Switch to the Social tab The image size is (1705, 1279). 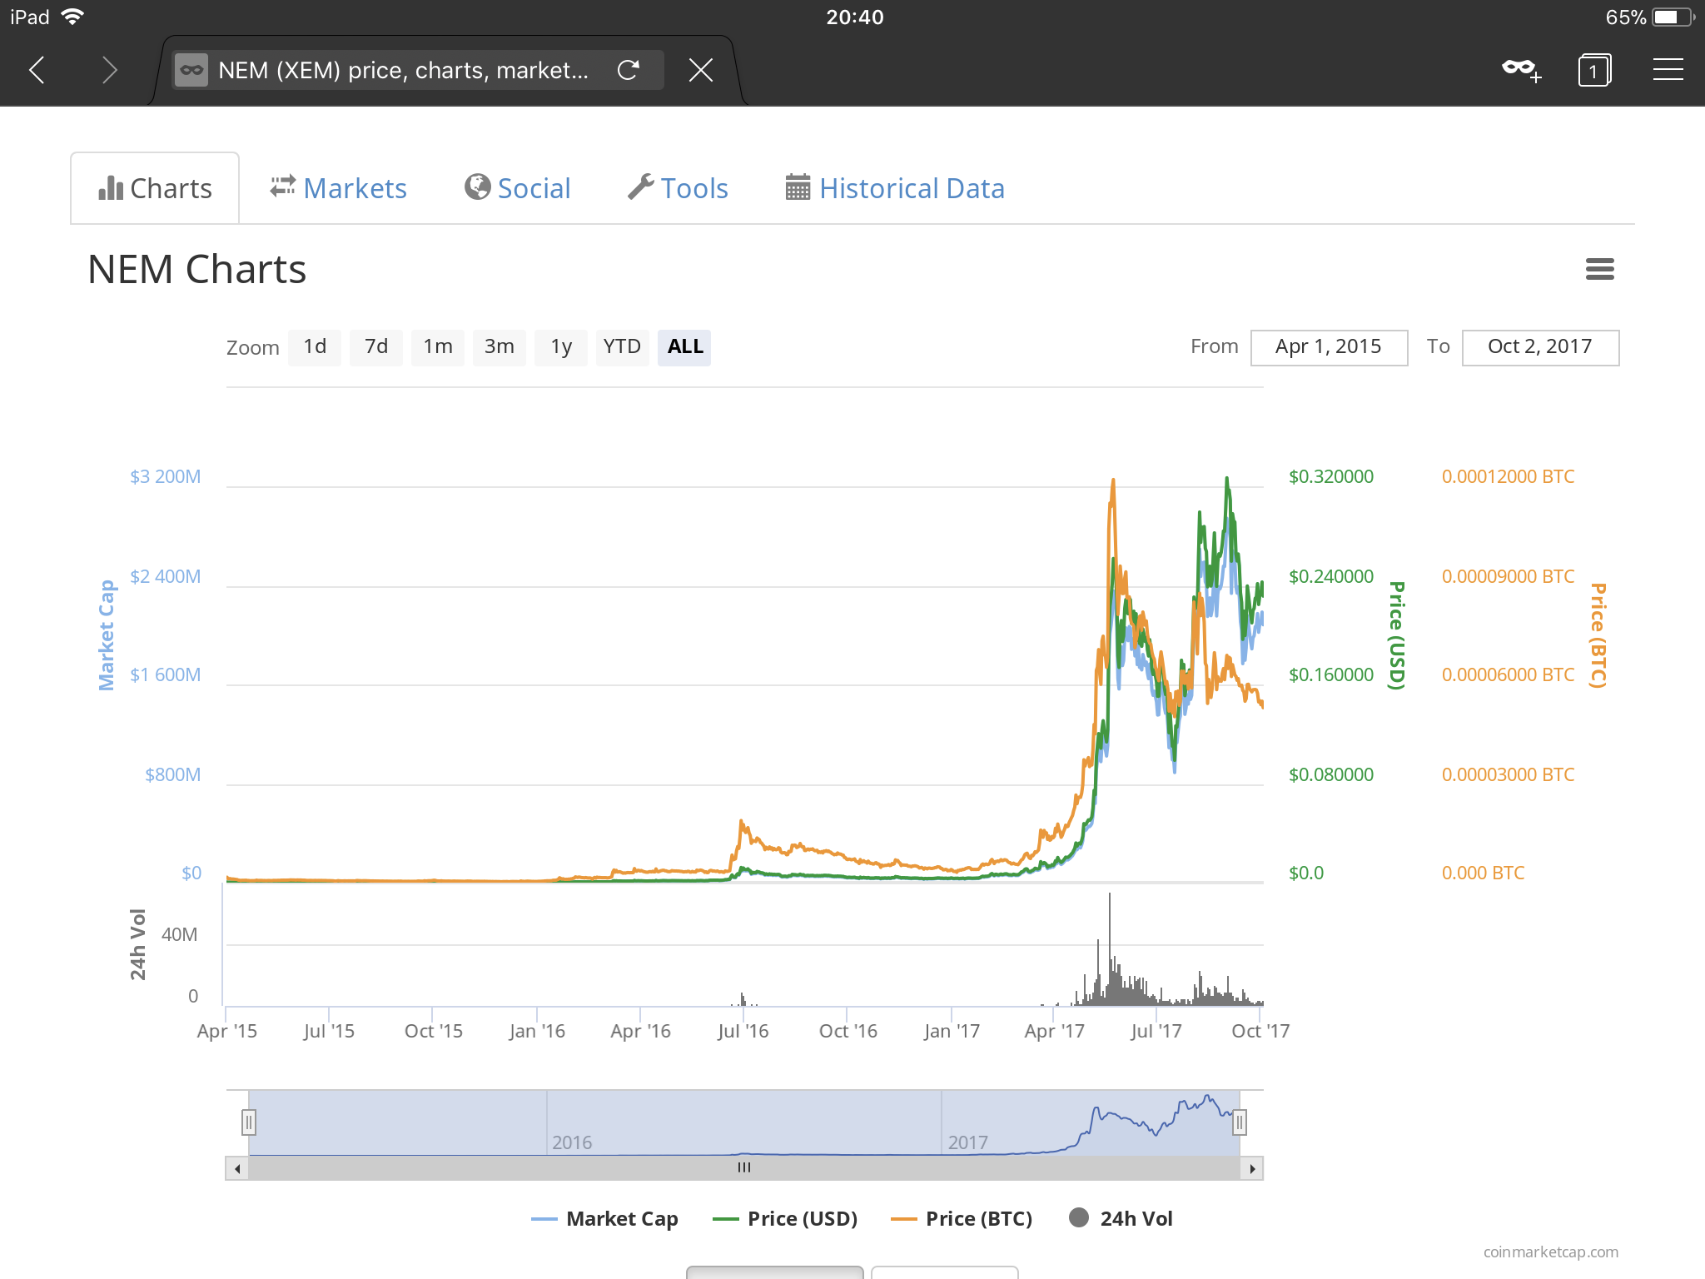(x=517, y=188)
